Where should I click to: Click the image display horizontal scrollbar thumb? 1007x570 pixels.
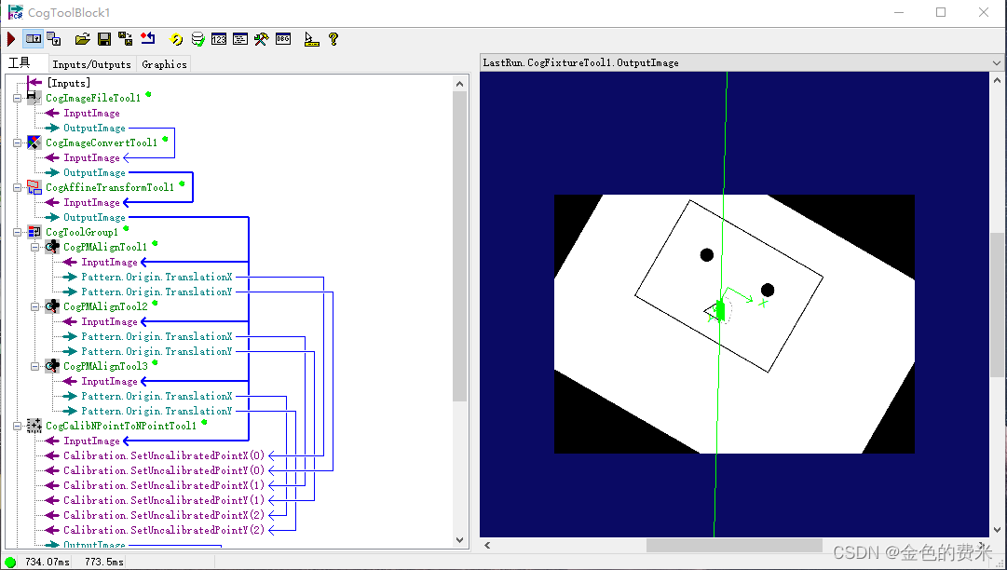click(734, 546)
